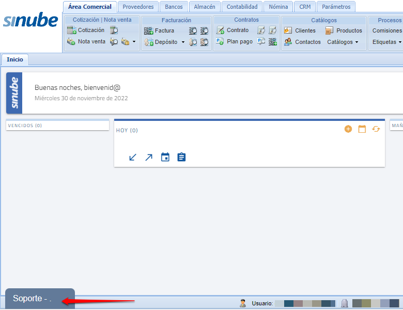The image size is (403, 310).
Task: Click the user avatar icon in status bar
Action: (243, 303)
